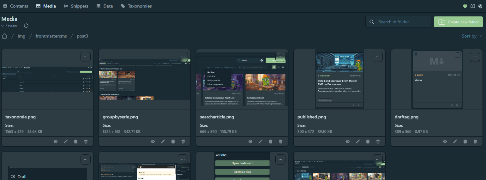Open the thumbnail showing the Draft switch
The image size is (486, 180).
(47, 166)
